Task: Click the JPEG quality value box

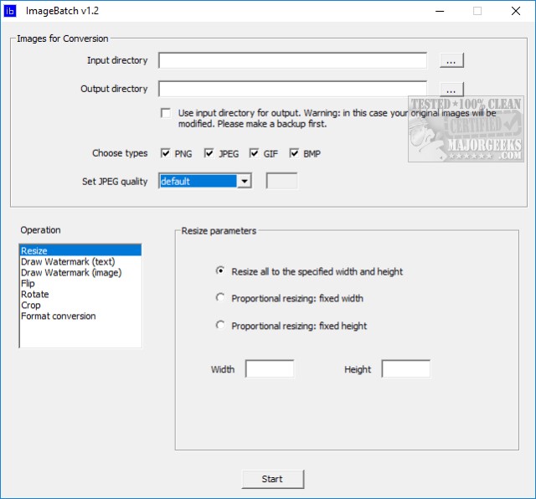Action: [281, 181]
